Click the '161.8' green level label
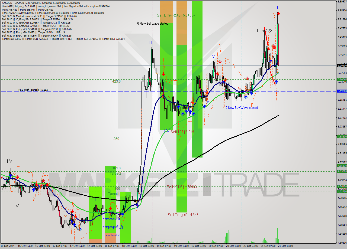This screenshot has width=347, height=249. click(x=117, y=168)
